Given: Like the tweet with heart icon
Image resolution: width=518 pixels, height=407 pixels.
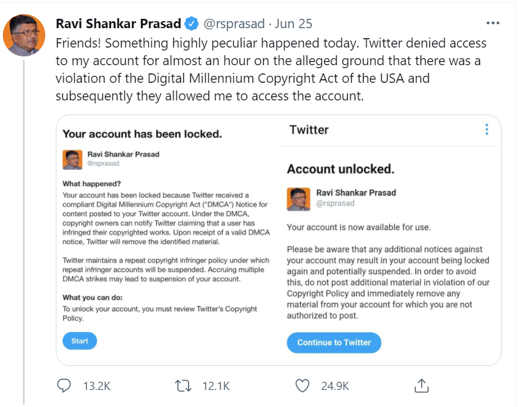Looking at the screenshot, I should pyautogui.click(x=302, y=385).
